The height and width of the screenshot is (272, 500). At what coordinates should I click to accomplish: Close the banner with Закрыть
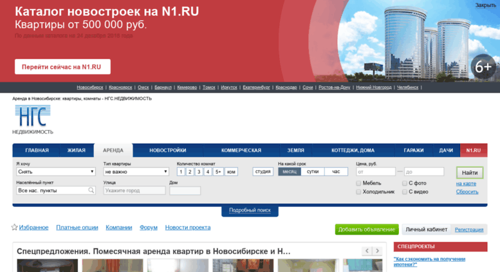(x=486, y=5)
